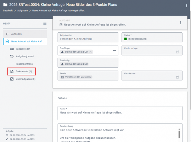Click the Wiedervorlage date field
Image resolution: width=191 pixels, height=142 pixels.
[x=152, y=51]
